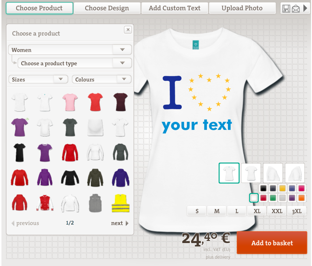Open the Colours filter dropdown
This screenshot has height=266, width=312.
click(x=101, y=79)
